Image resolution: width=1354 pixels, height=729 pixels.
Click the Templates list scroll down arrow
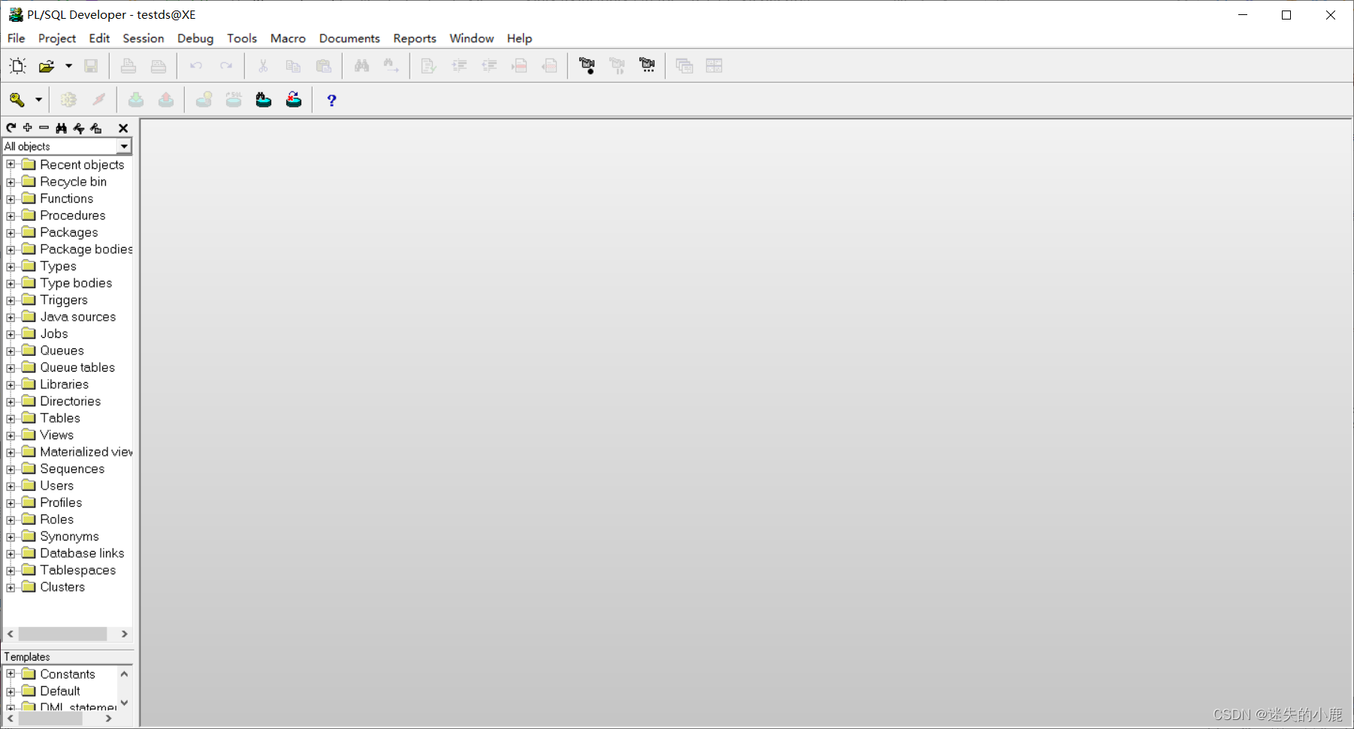[125, 703]
